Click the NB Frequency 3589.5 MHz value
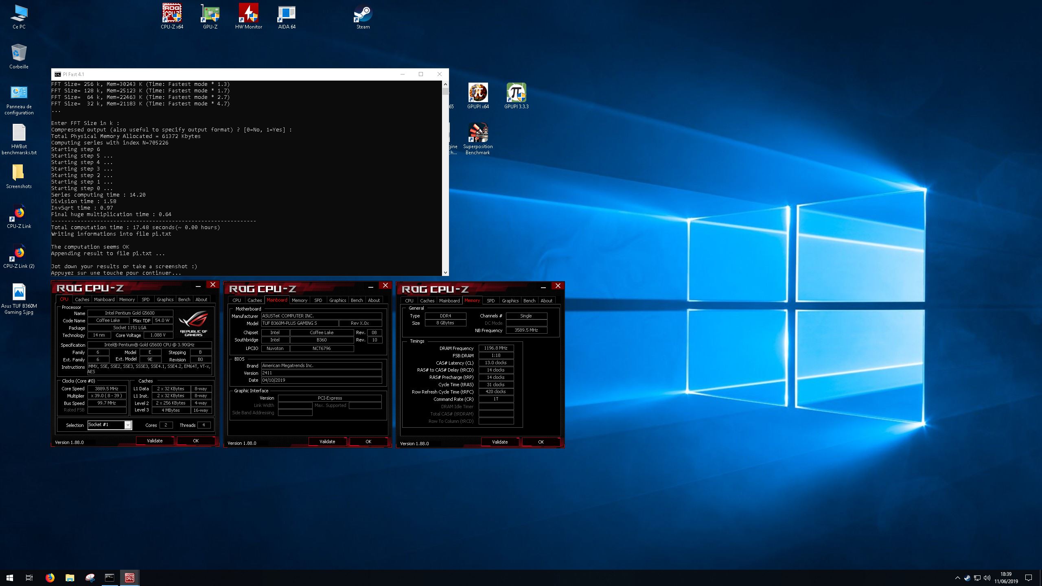Image resolution: width=1042 pixels, height=586 pixels. (526, 330)
